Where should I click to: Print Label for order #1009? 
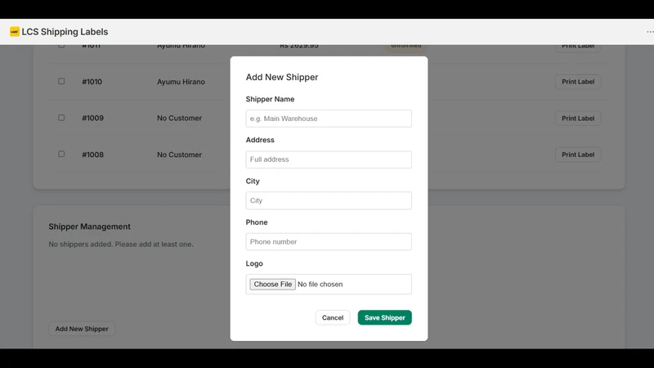click(578, 118)
